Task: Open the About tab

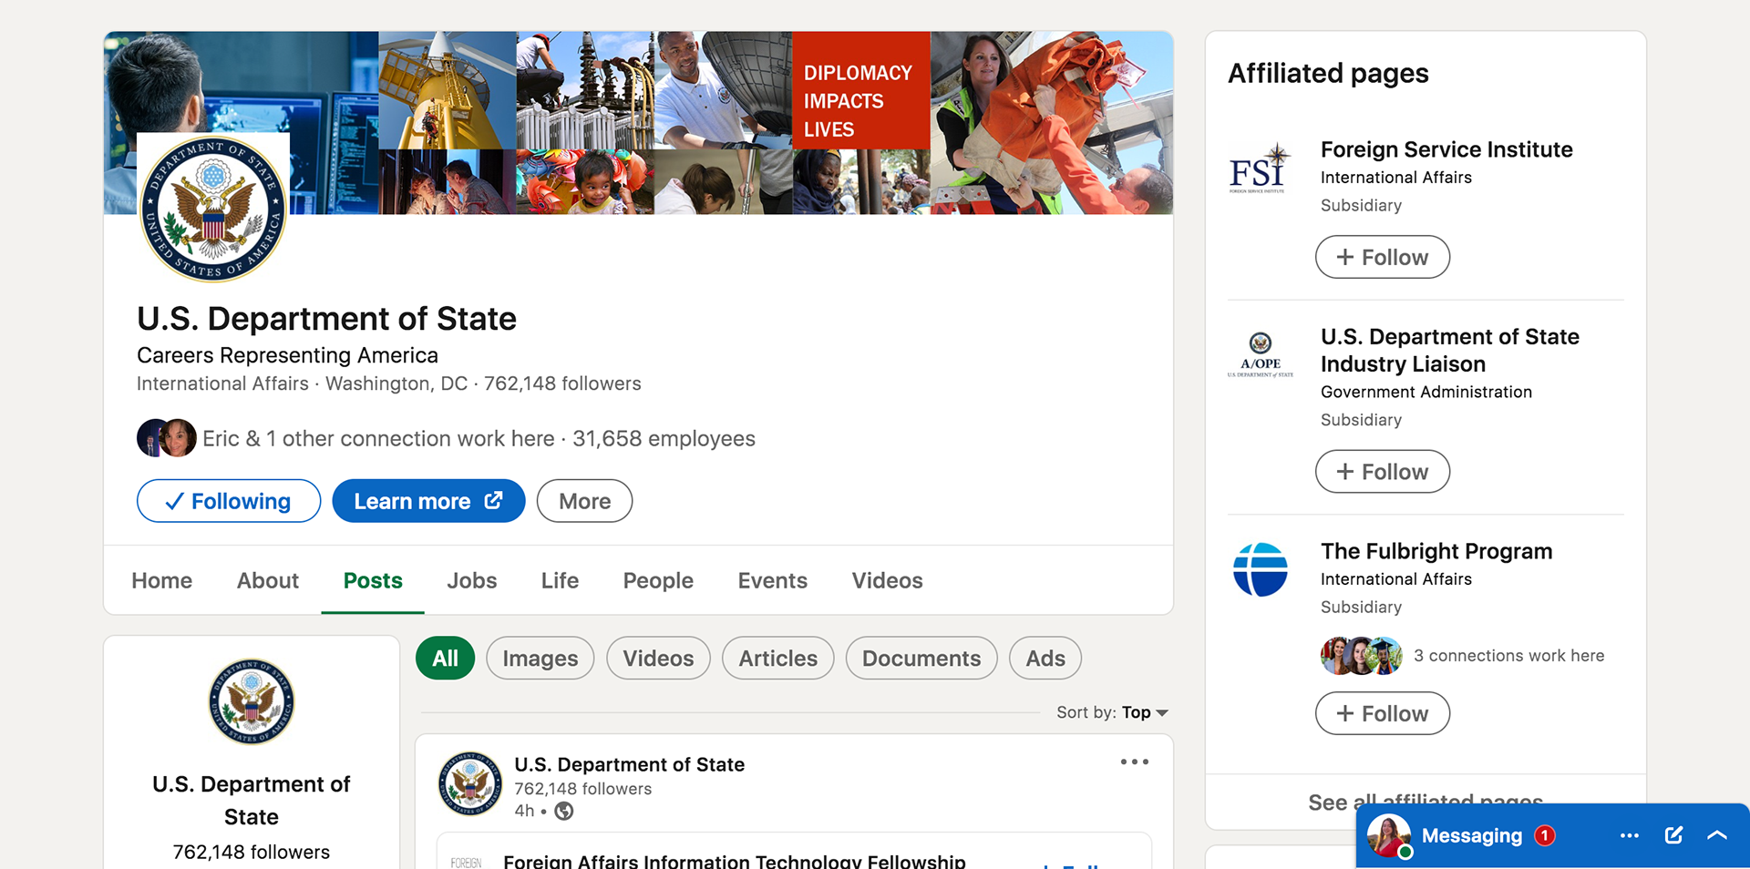Action: point(268,580)
